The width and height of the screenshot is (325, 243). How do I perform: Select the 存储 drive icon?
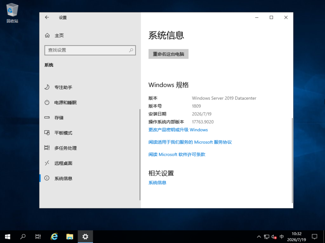click(47, 117)
